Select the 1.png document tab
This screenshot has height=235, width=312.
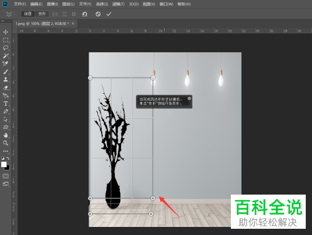[x=42, y=24]
